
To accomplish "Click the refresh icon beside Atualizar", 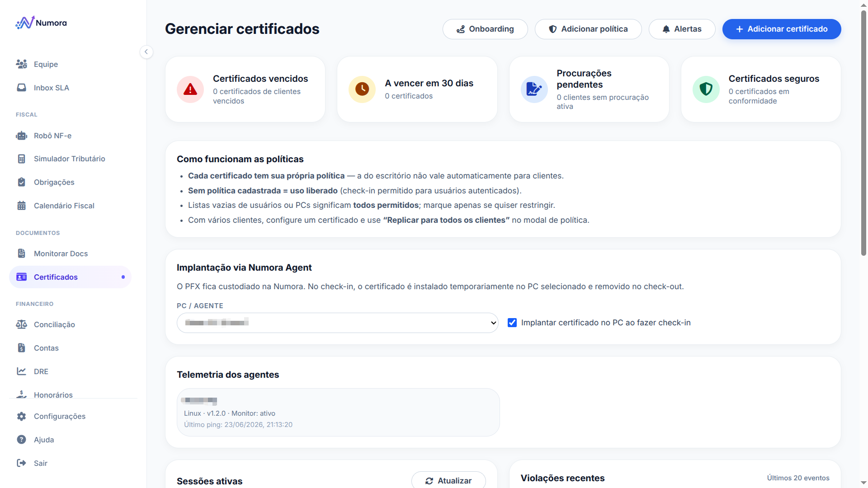I will pos(429,481).
